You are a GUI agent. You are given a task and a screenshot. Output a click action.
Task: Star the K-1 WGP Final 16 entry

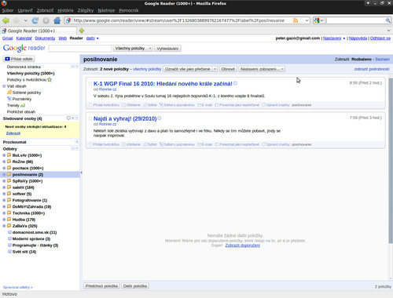[x=90, y=84]
